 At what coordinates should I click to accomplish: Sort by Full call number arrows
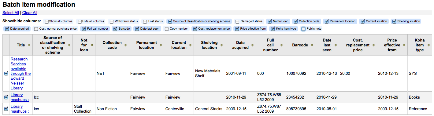282,45
